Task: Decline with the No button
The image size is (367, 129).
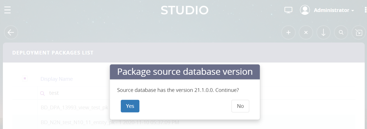Action: 240,106
